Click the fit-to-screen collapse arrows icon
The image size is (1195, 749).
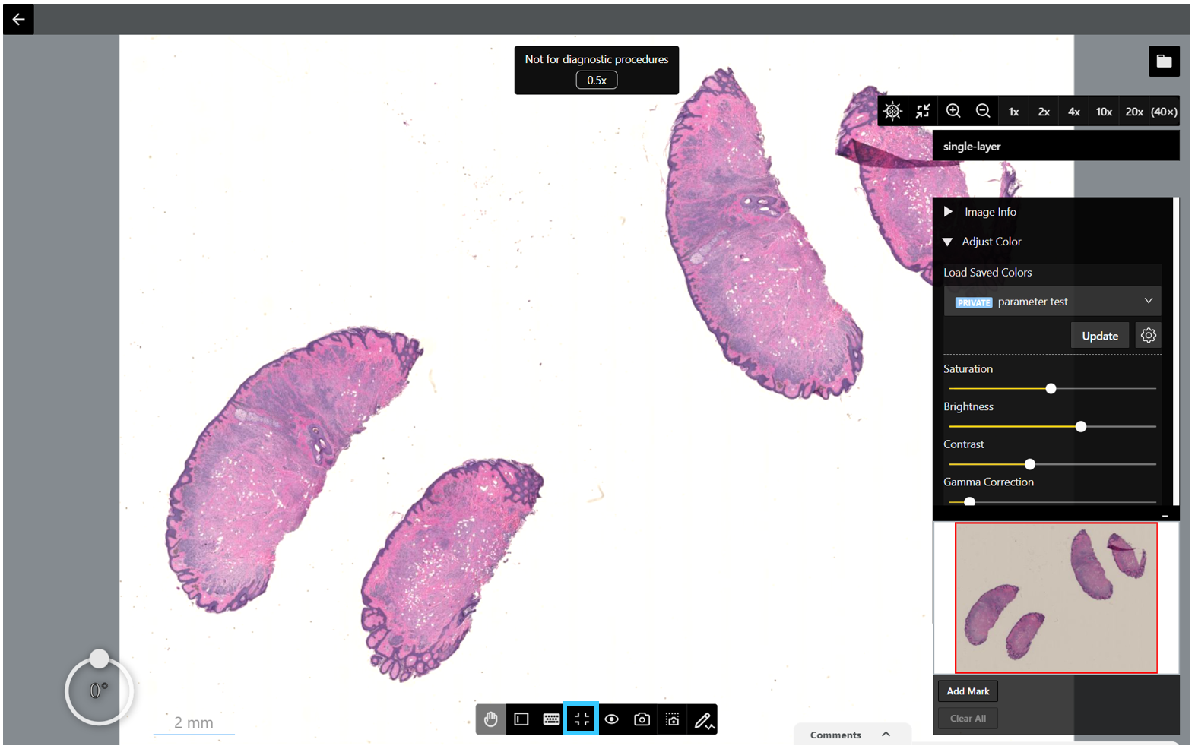[923, 111]
